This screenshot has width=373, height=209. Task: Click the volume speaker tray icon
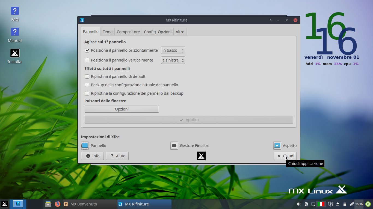coord(299,204)
